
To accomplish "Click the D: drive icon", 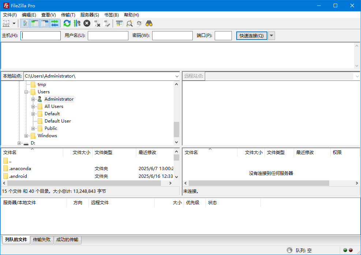I will tap(26, 143).
